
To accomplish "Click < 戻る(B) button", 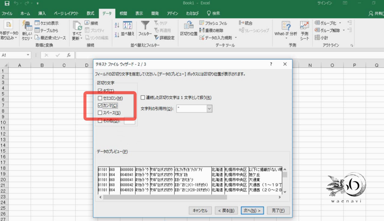I will click(x=226, y=211).
